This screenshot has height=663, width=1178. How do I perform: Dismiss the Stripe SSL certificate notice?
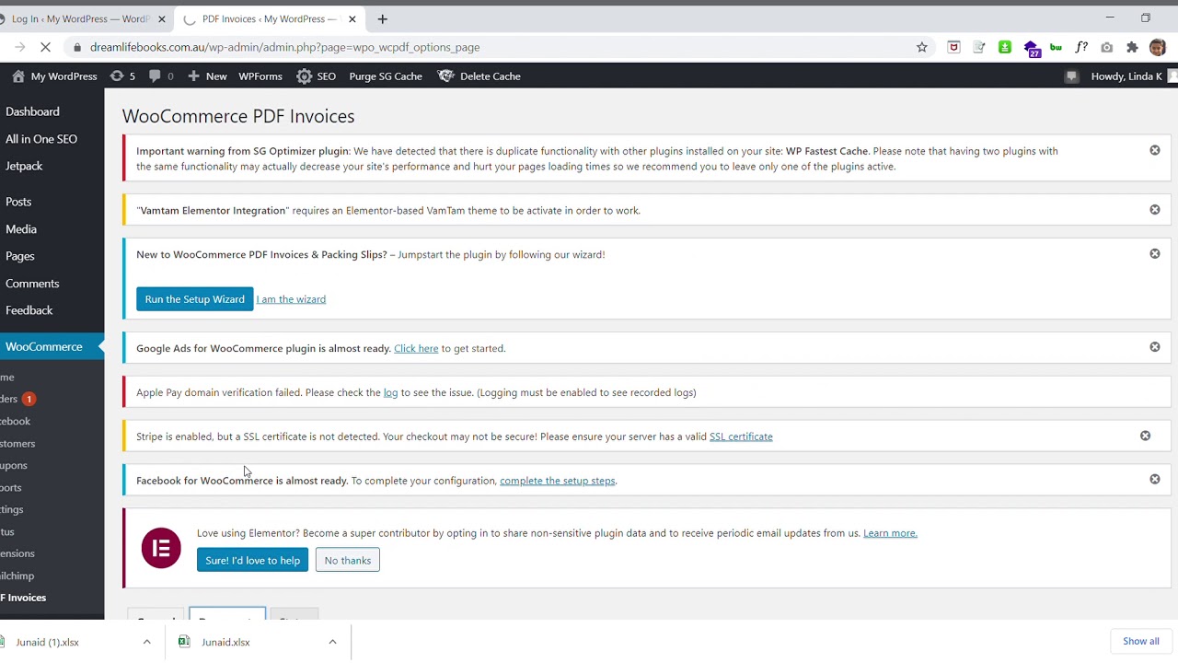click(x=1145, y=436)
